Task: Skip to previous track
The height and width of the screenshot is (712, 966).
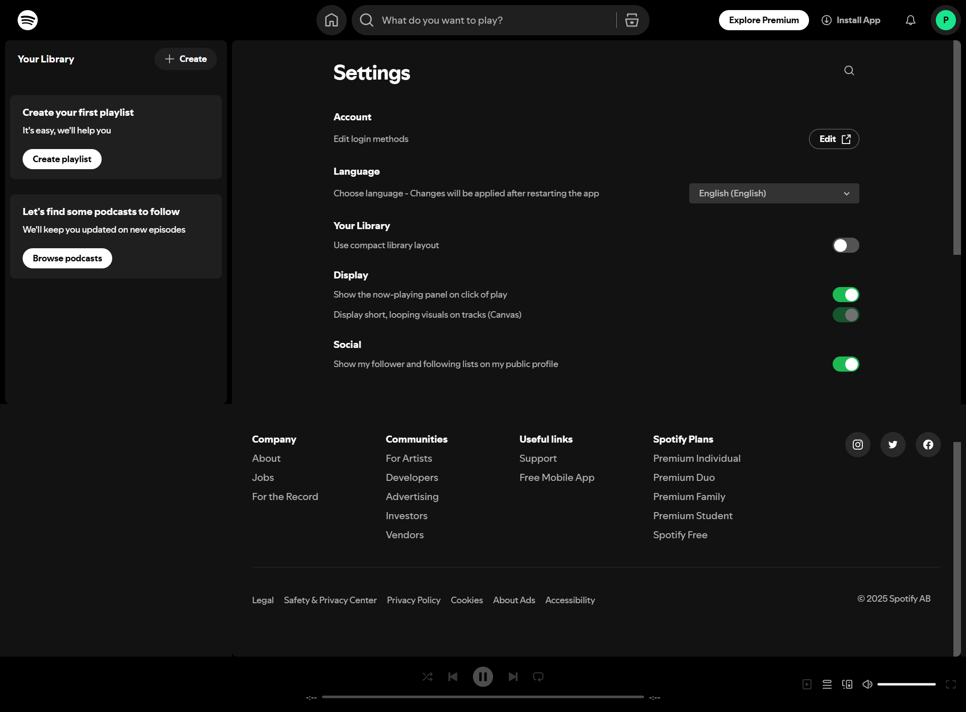Action: (x=453, y=677)
